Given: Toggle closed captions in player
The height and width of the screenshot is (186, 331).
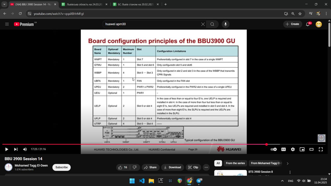Looking at the screenshot, I should click(283, 149).
